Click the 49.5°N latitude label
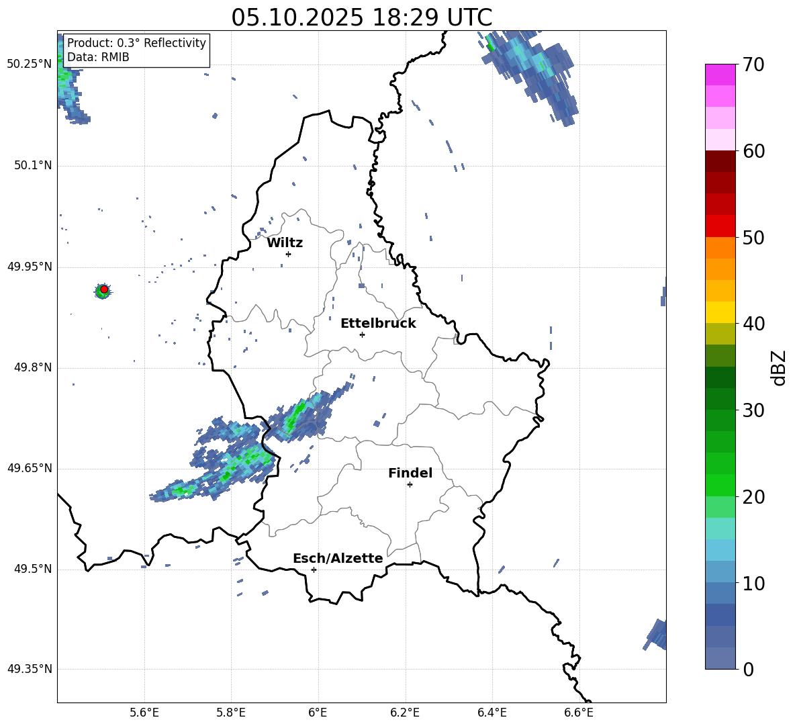Image resolution: width=795 pixels, height=726 pixels. coord(33,569)
